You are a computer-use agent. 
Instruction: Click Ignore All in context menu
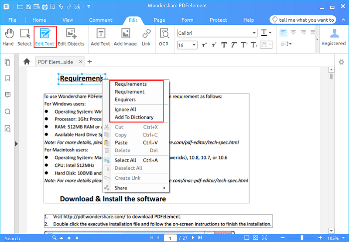[125, 109]
